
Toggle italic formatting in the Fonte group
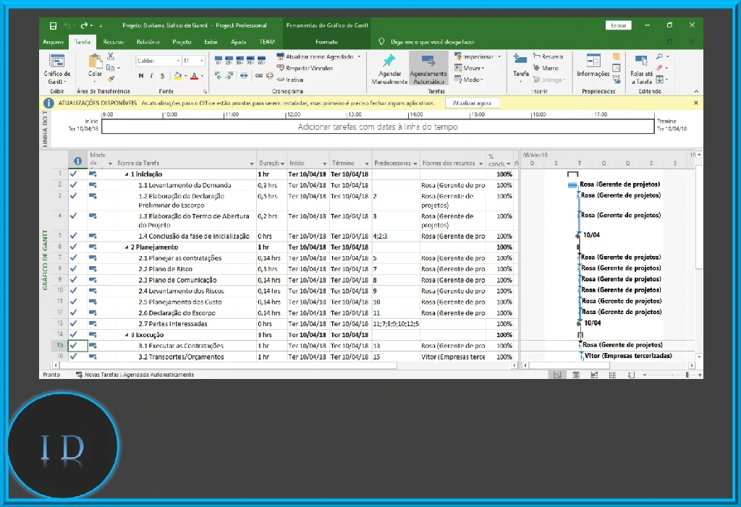[x=151, y=75]
